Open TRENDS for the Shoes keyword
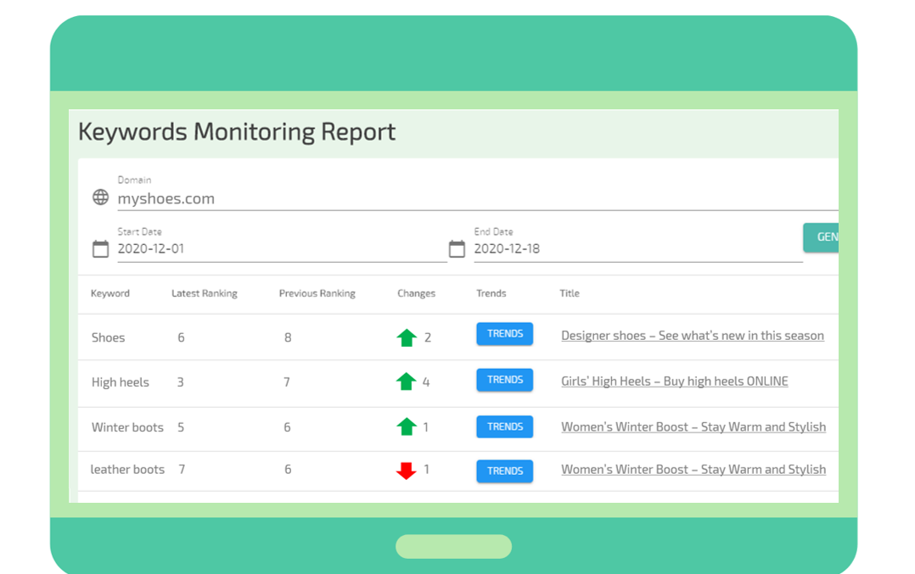 coord(505,334)
